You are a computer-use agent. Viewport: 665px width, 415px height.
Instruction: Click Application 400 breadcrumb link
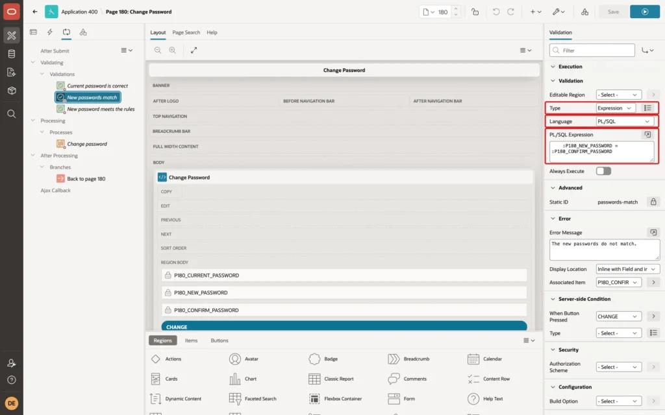(79, 12)
